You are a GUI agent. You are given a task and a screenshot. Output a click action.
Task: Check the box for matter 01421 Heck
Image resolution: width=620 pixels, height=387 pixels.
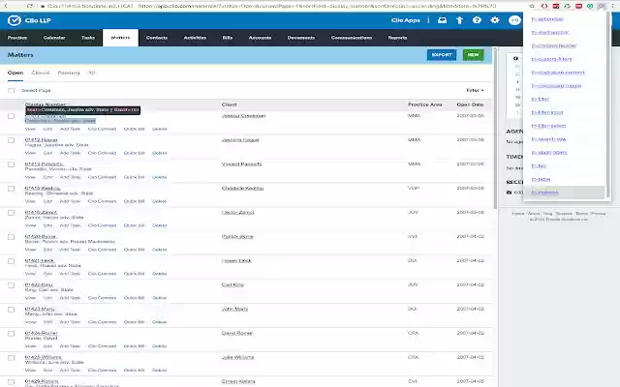(11, 261)
